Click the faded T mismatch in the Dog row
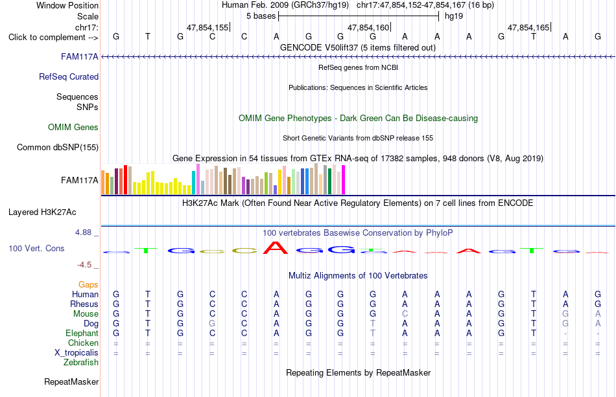The image size is (616, 397). point(373,324)
